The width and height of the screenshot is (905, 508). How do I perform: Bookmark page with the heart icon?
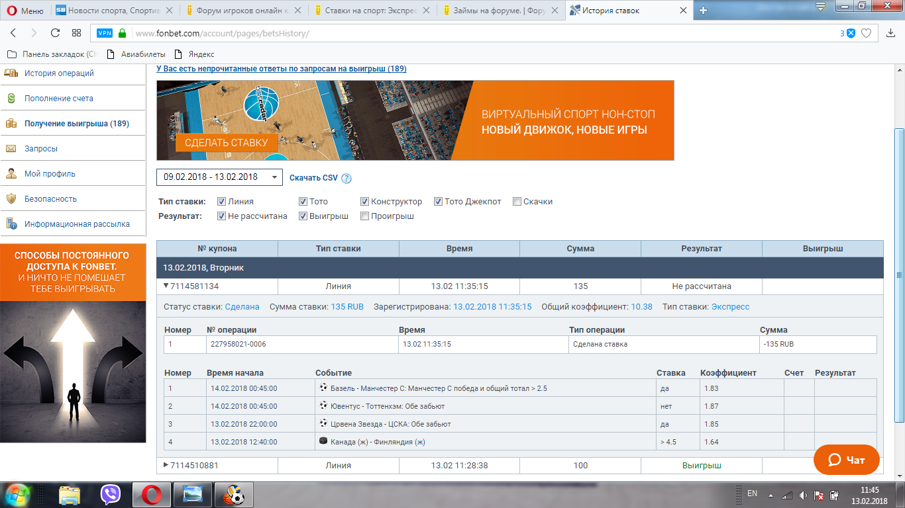pyautogui.click(x=866, y=33)
